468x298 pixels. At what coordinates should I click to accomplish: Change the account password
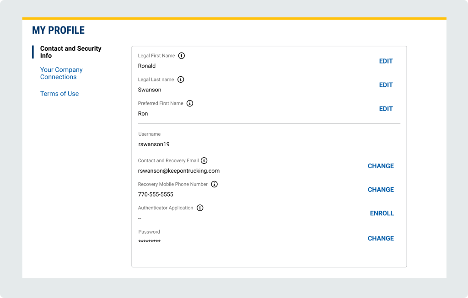click(381, 238)
